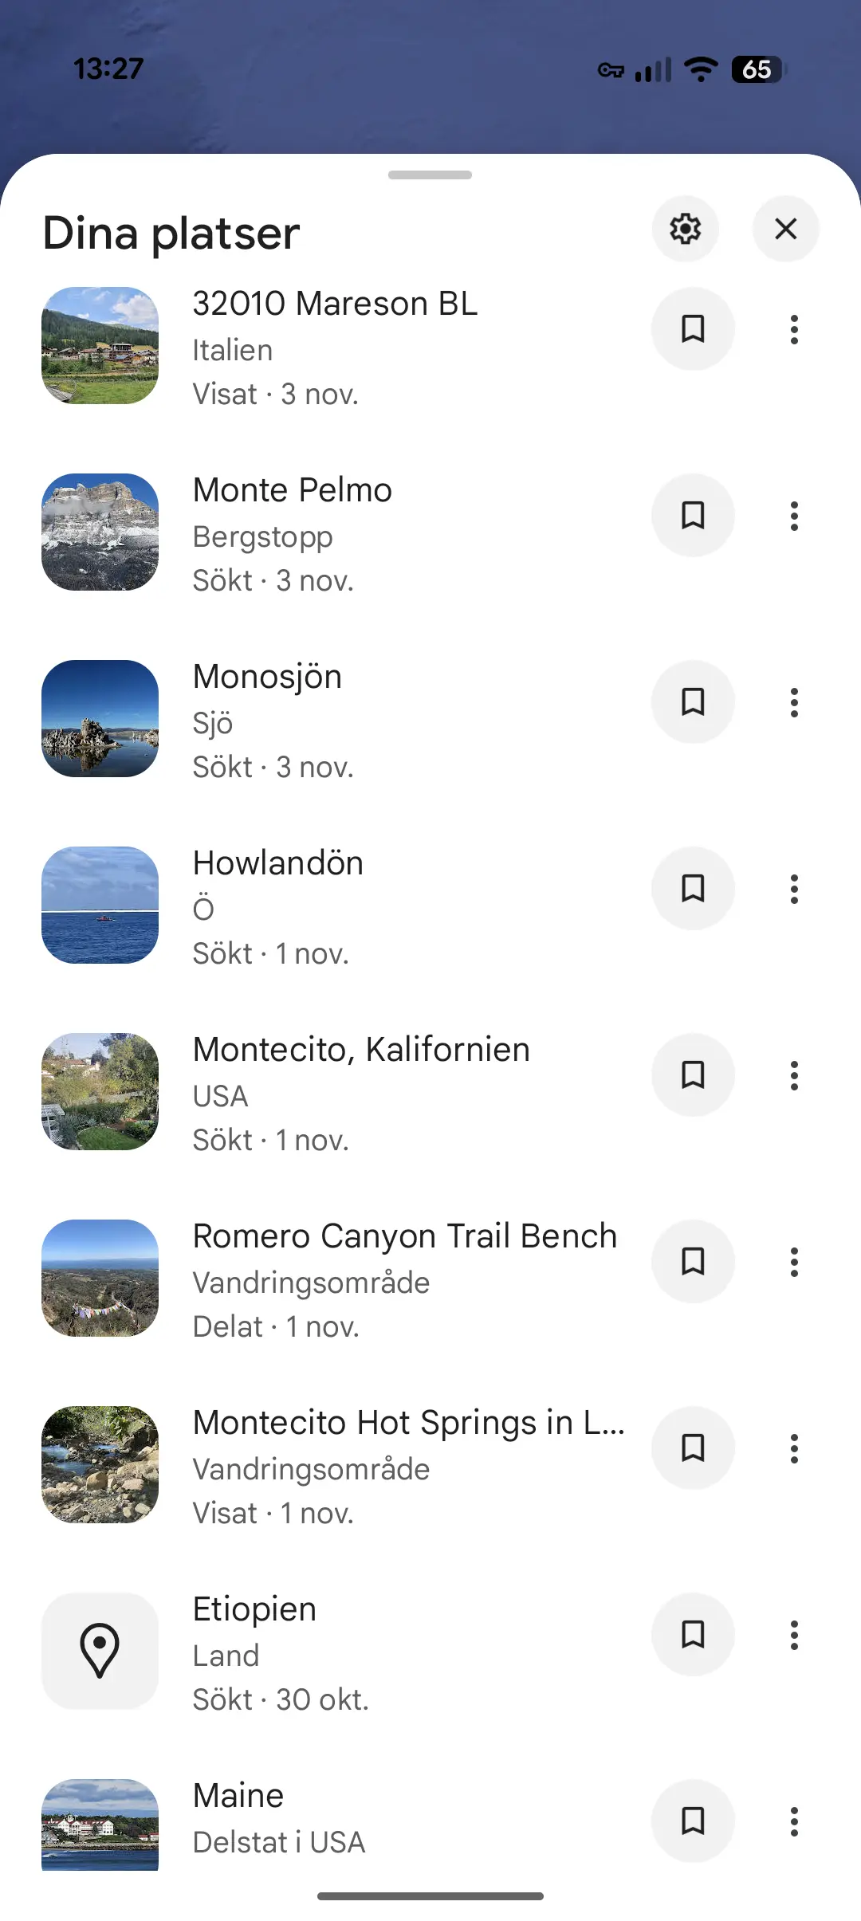Expand three-dot menu for Monte Pelmo
Viewport: 861px width, 1921px height.
click(x=794, y=516)
